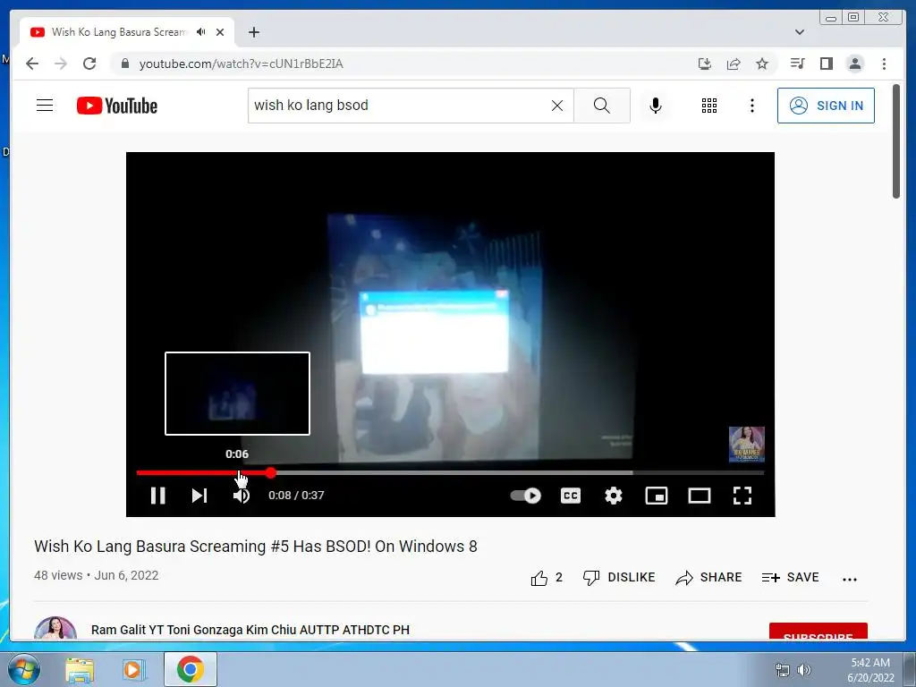916x687 pixels.
Task: View site information lock icon
Action: (x=124, y=64)
